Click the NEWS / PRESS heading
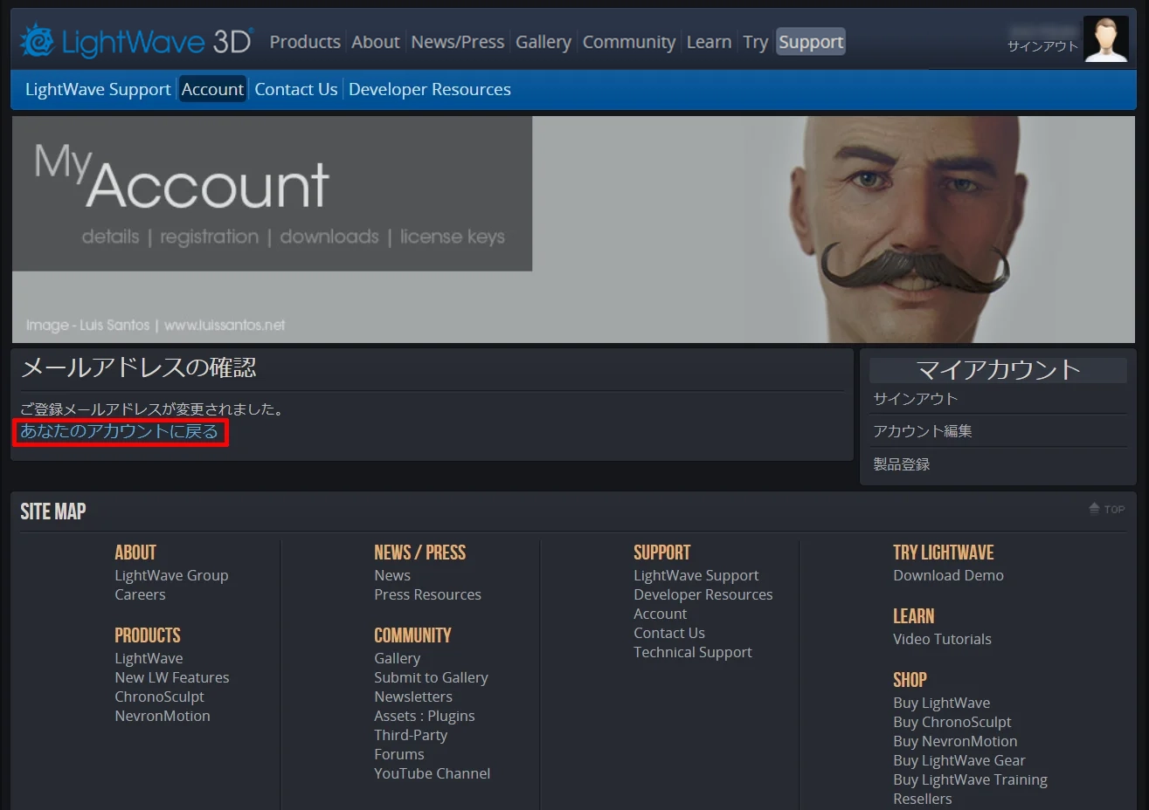Viewport: 1149px width, 810px height. click(x=420, y=553)
